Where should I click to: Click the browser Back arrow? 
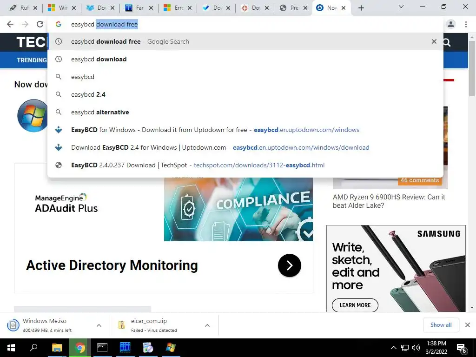coord(10,24)
